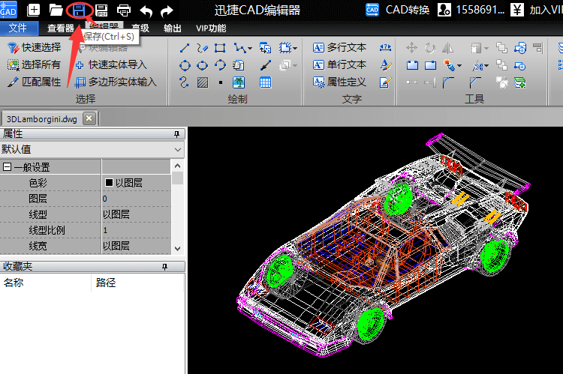Select the 快速选择 quick select tool
The height and width of the screenshot is (374, 563).
click(x=35, y=47)
